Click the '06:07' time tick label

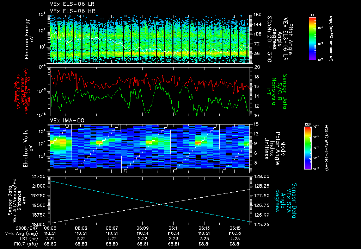[x=112, y=228]
